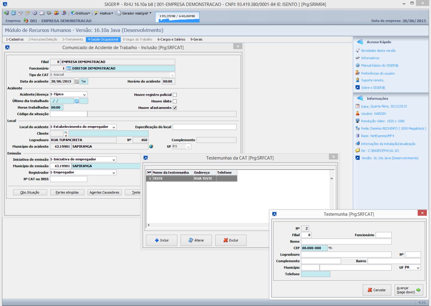Viewport: 431px width, 306px height.
Task: Click the Nome field in the Testemunha form
Action: coord(346,242)
